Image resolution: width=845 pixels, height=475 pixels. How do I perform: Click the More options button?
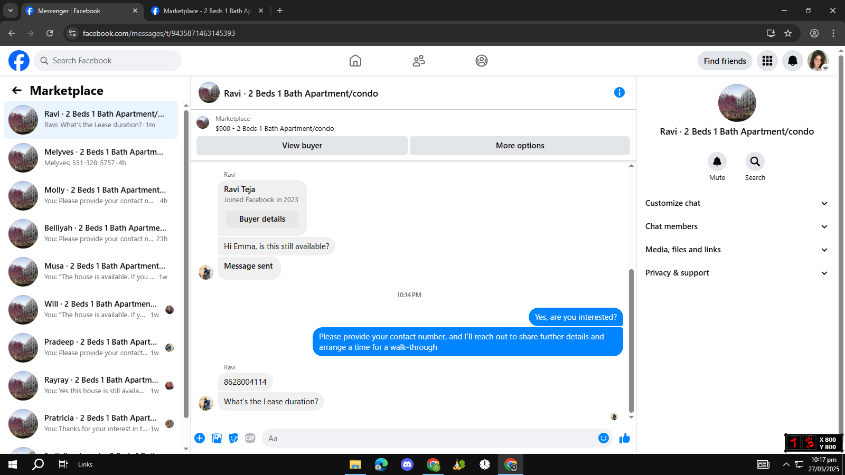point(520,146)
